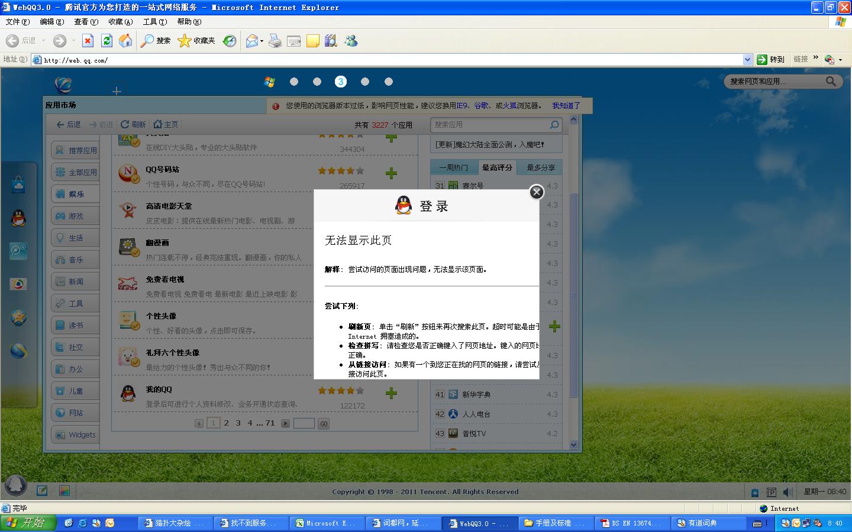This screenshot has height=532, width=852.
Task: Select 工具 category in sidebar
Action: point(75,303)
